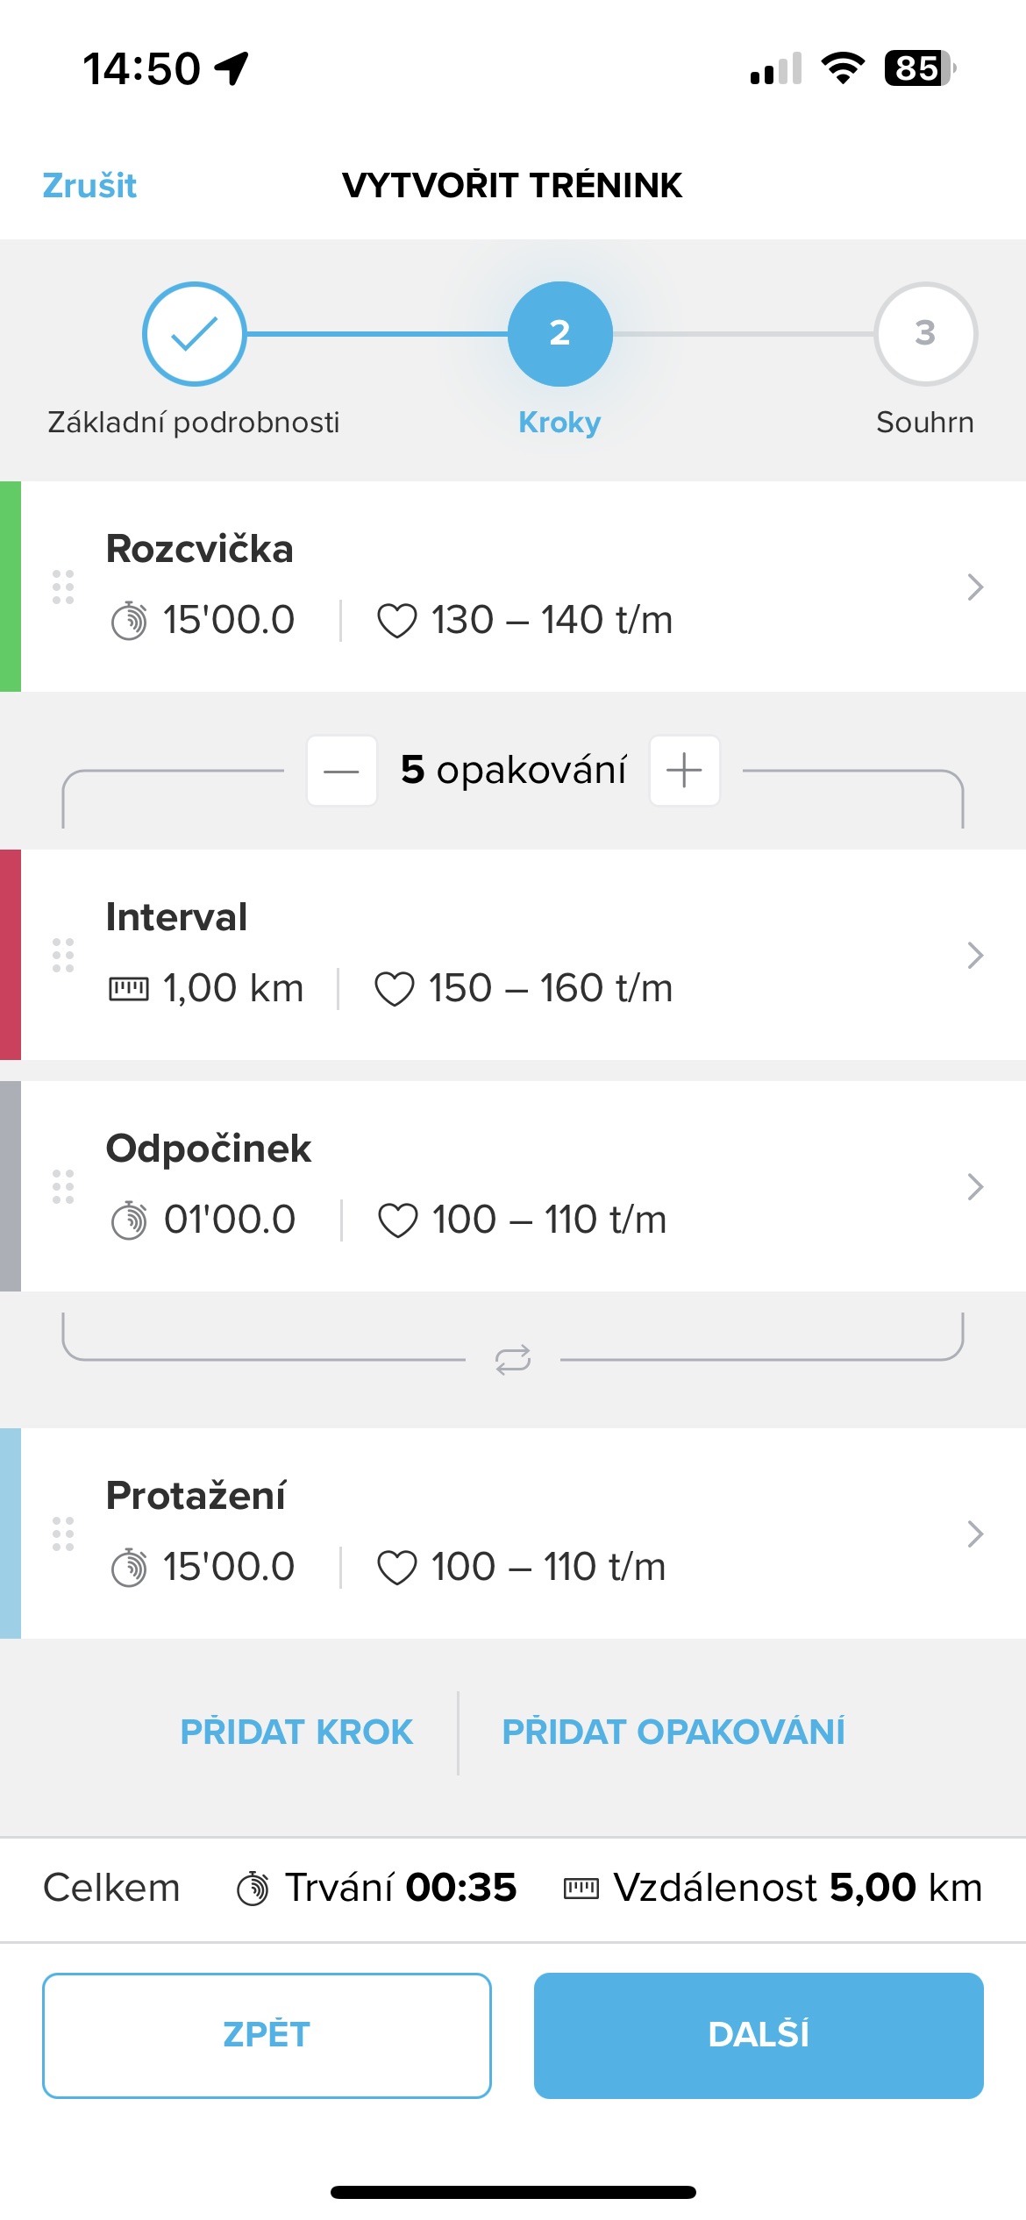Tap the Zrušit cancel link
The width and height of the screenshot is (1026, 2220).
point(89,186)
